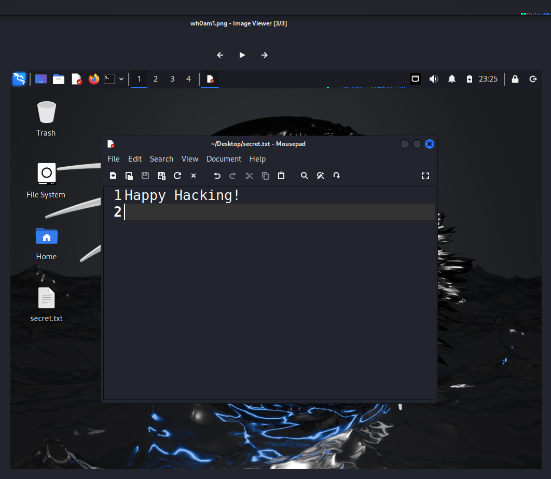Expand the terminal launcher dropdown arrow
This screenshot has height=479, width=551.
(121, 79)
